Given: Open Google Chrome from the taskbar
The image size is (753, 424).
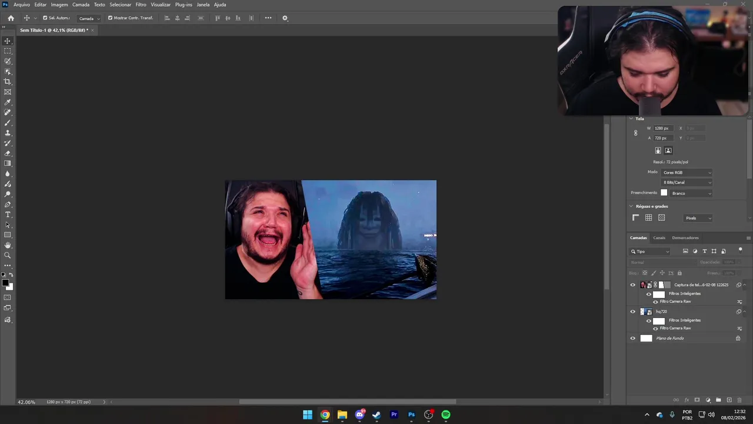Looking at the screenshot, I should point(325,415).
